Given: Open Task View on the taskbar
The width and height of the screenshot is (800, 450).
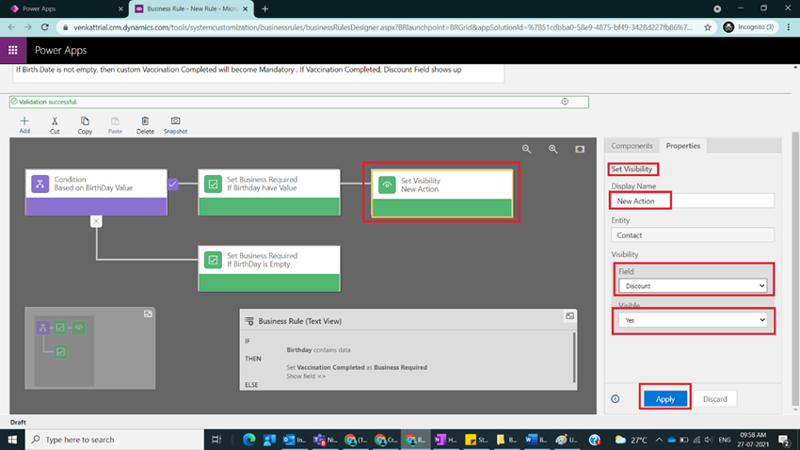Looking at the screenshot, I should (216, 440).
